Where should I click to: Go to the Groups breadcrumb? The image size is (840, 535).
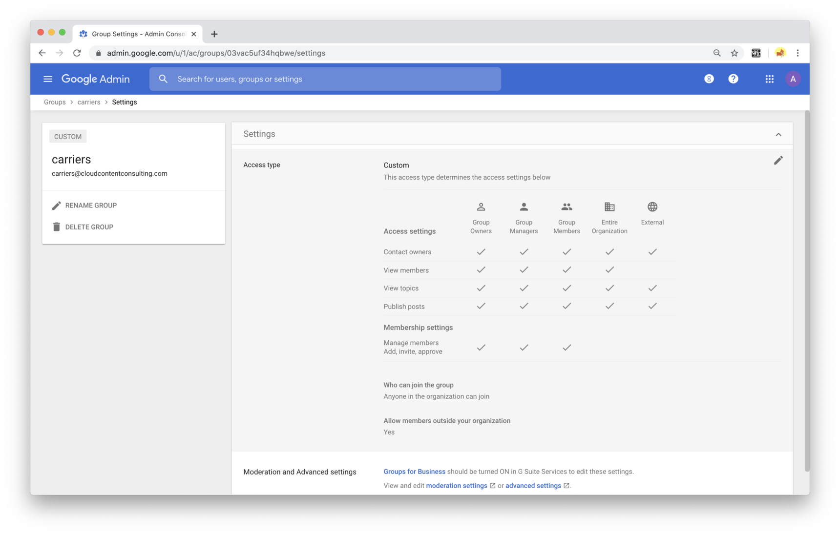click(55, 102)
